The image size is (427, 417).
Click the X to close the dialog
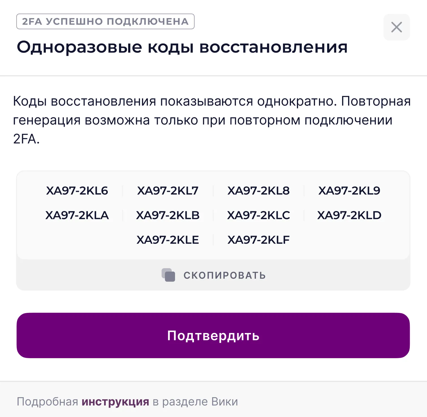396,27
